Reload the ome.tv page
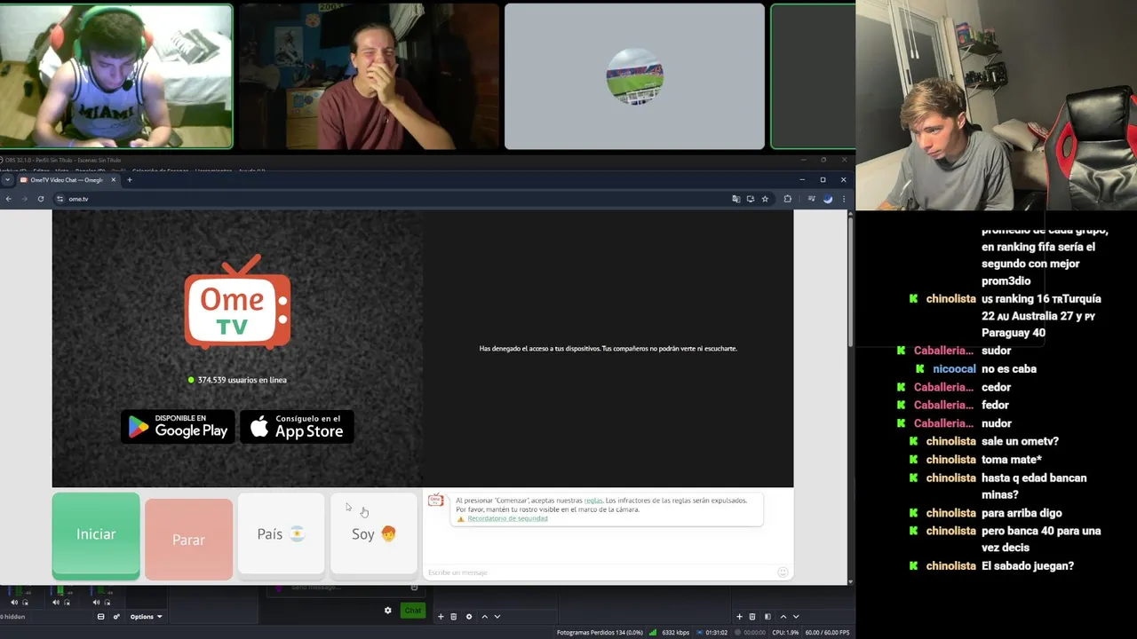1137x639 pixels. pyautogui.click(x=41, y=199)
